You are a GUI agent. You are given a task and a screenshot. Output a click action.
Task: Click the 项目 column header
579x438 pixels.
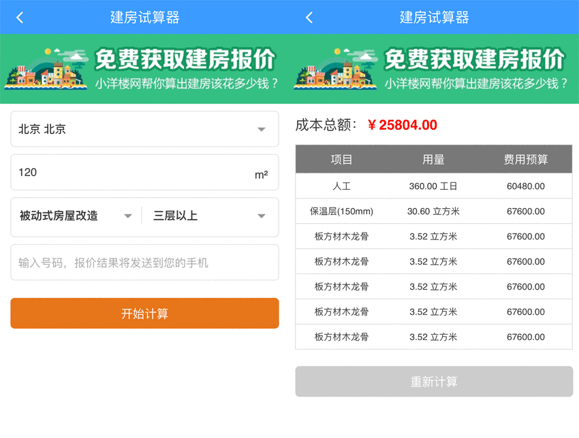pos(342,160)
